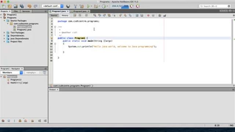Switch to the Program2.java editor tab

tap(80, 11)
